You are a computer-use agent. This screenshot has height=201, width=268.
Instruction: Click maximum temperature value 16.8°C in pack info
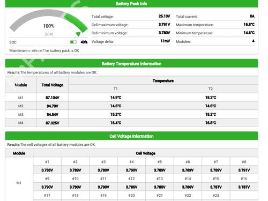(x=249, y=25)
